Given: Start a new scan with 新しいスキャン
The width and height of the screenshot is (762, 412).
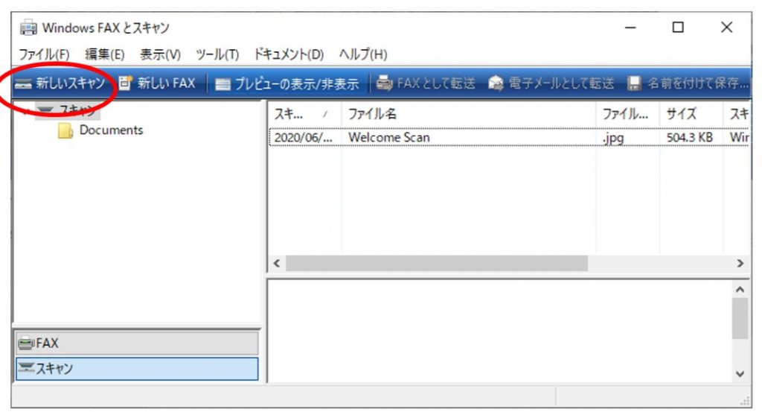Looking at the screenshot, I should 60,83.
